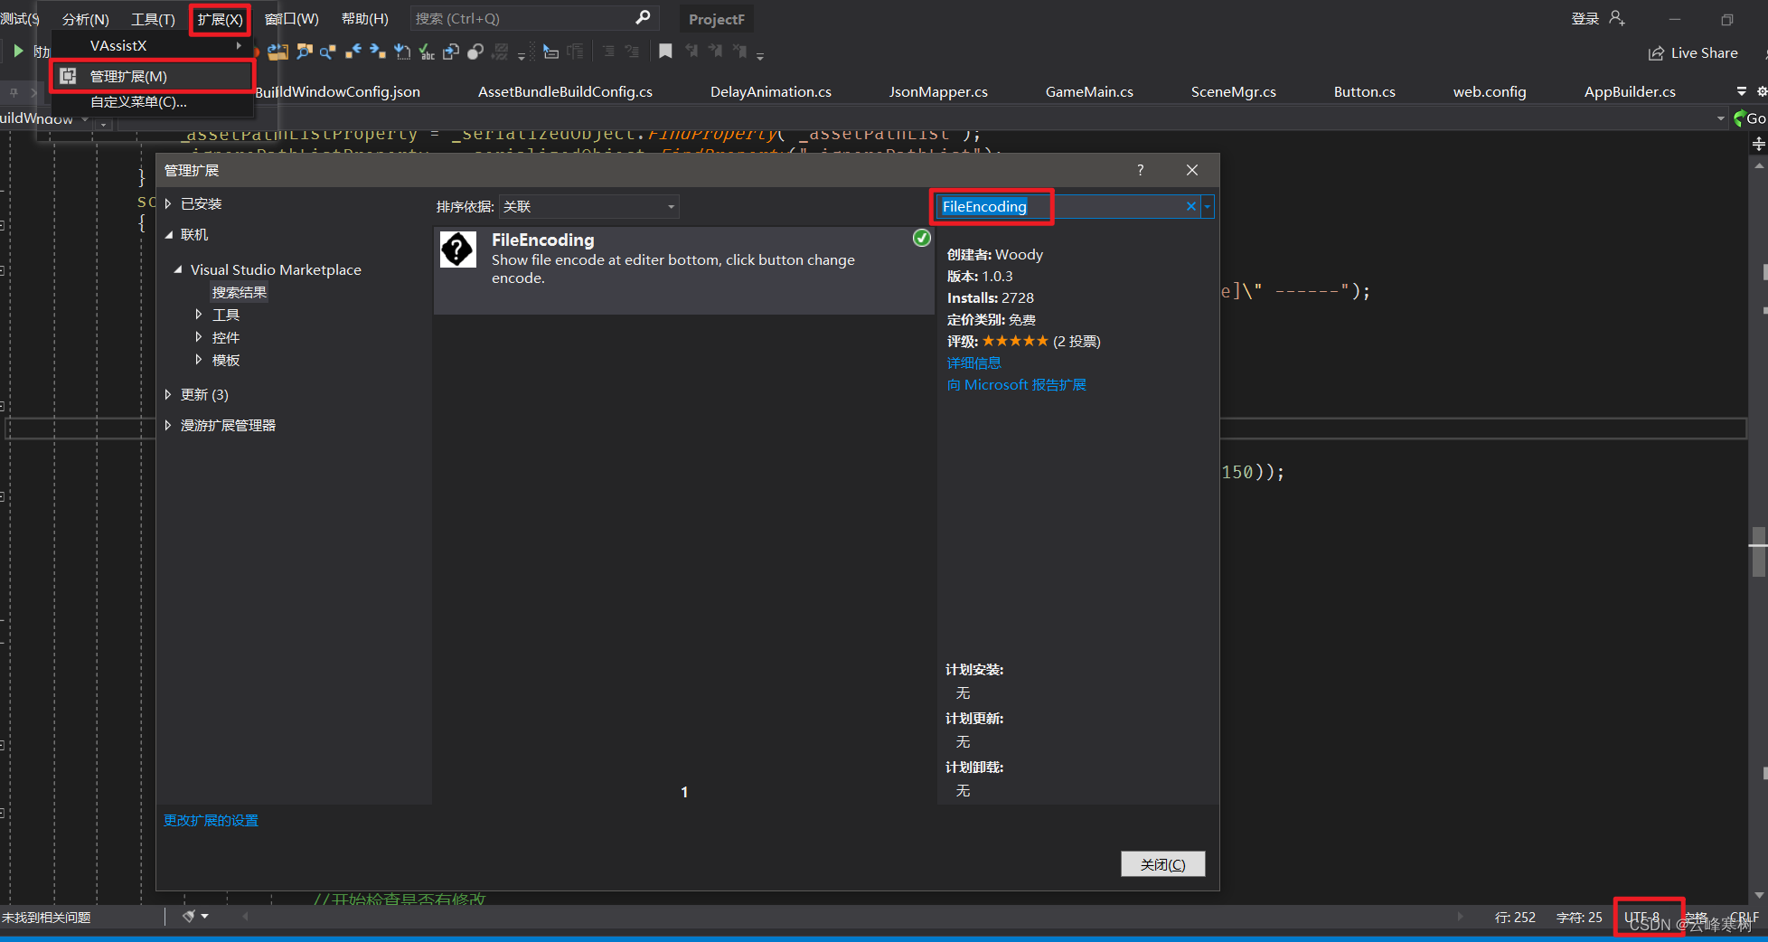Click the bookmark toggle icon in toolbar

[665, 52]
